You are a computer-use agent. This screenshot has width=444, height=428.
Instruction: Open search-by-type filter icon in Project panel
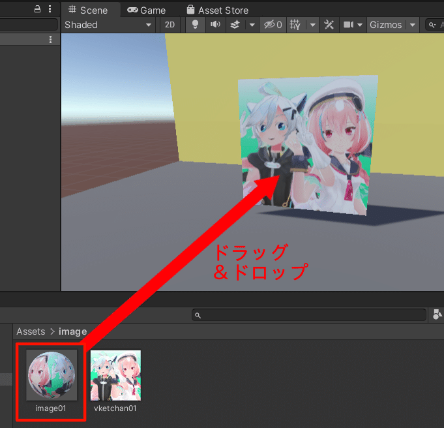point(437,314)
